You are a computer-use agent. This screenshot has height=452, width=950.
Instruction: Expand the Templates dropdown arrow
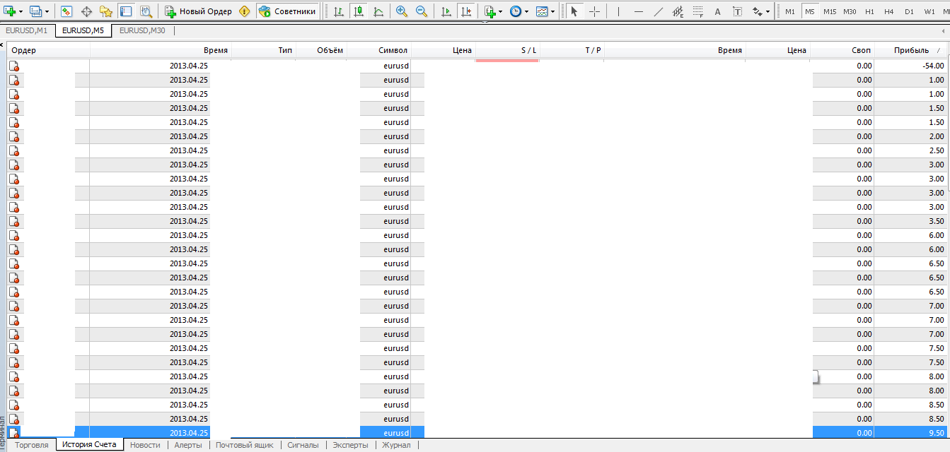coord(552,12)
